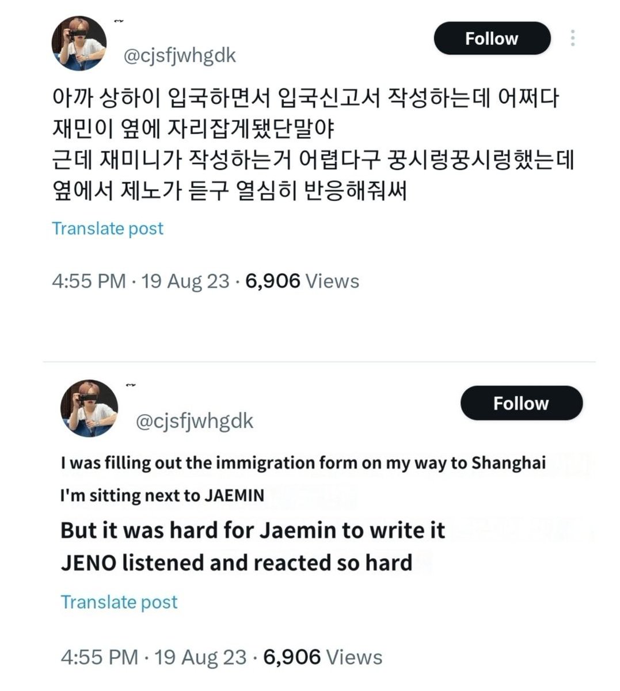620x691 pixels.
Task: Click "JENO listened and reacted so hard" text
Action: [x=237, y=563]
